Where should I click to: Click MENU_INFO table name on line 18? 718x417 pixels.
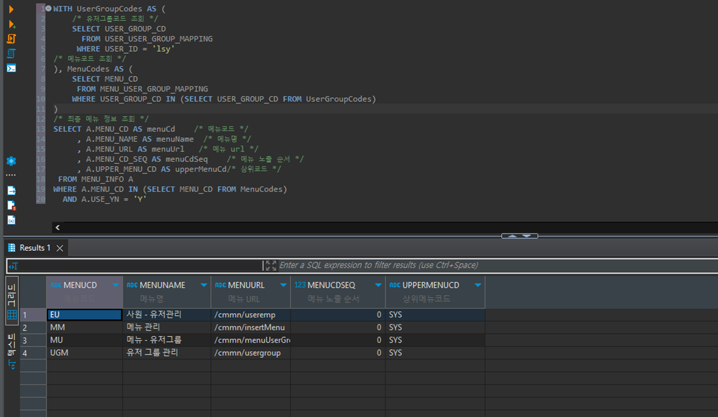(x=102, y=179)
